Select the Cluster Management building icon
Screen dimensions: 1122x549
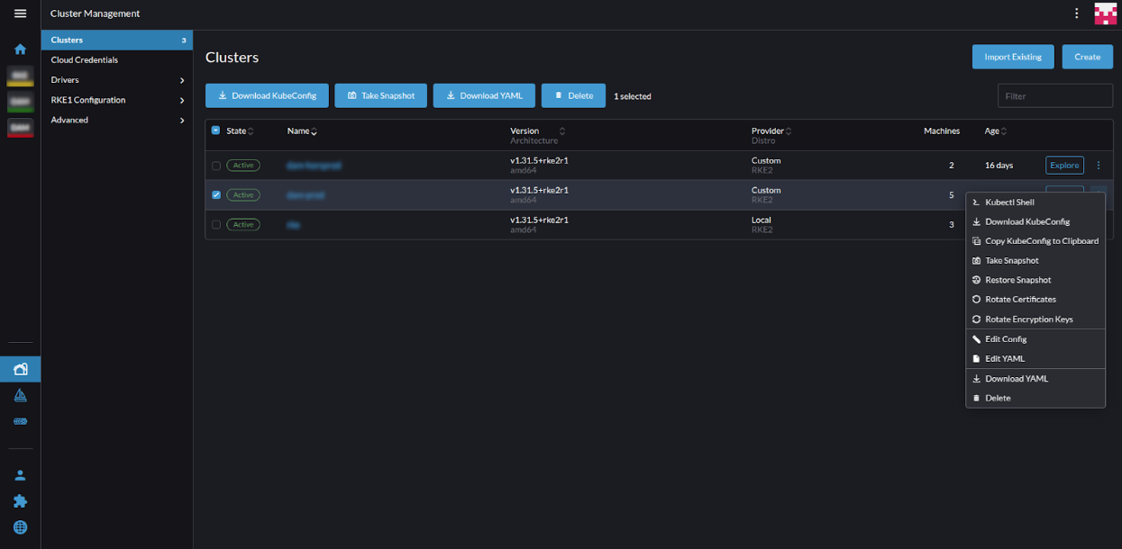click(x=20, y=369)
